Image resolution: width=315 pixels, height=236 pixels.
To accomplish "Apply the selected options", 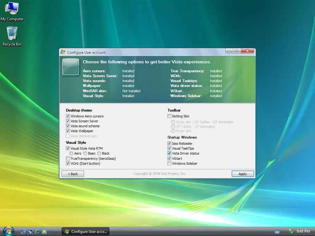I will point(243,174).
